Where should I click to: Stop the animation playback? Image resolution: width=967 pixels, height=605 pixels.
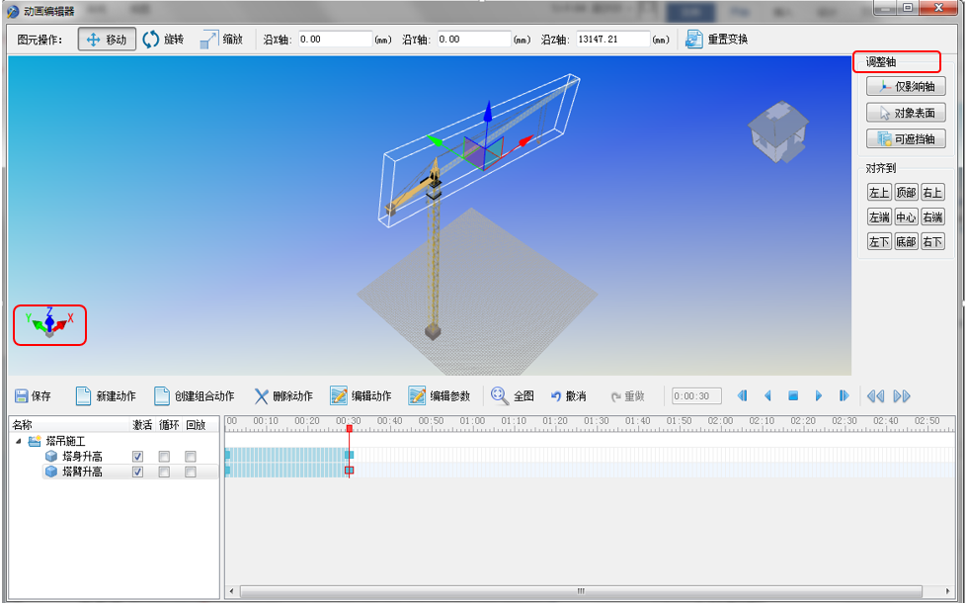click(793, 395)
